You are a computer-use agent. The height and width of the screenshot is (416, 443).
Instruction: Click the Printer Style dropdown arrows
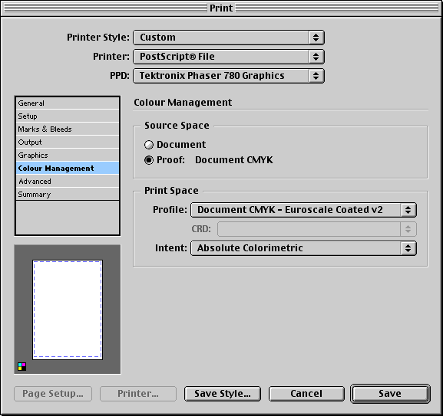tap(316, 38)
